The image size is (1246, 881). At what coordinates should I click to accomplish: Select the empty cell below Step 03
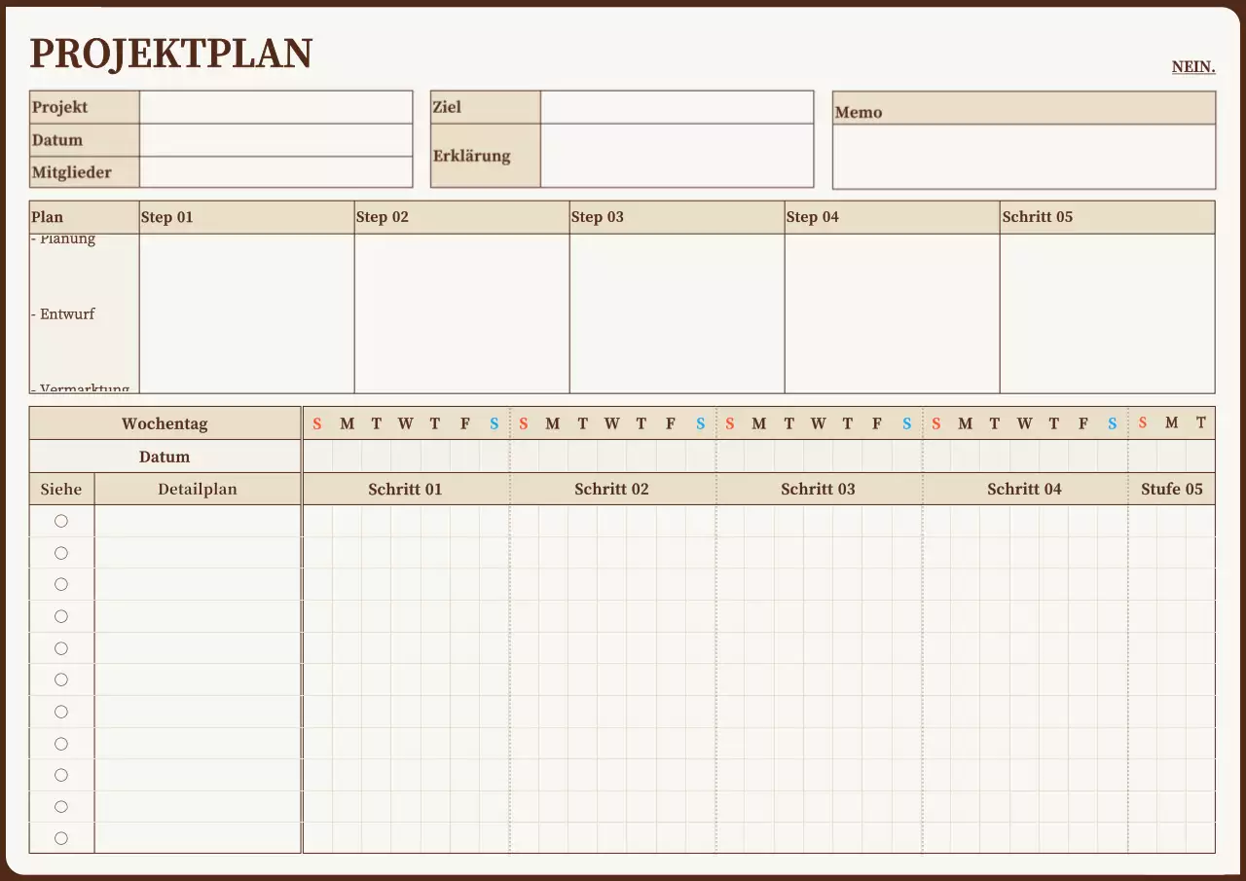click(x=677, y=313)
